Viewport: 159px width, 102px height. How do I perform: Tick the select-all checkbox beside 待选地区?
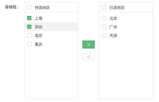coord(29,7)
